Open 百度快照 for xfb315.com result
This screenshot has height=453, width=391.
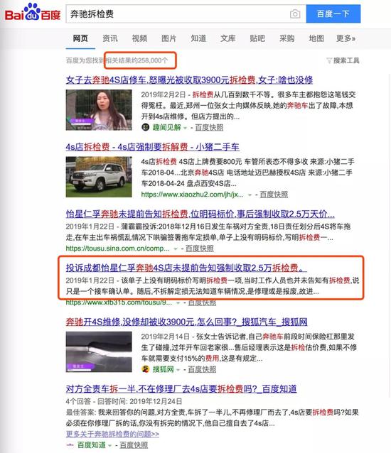click(202, 302)
